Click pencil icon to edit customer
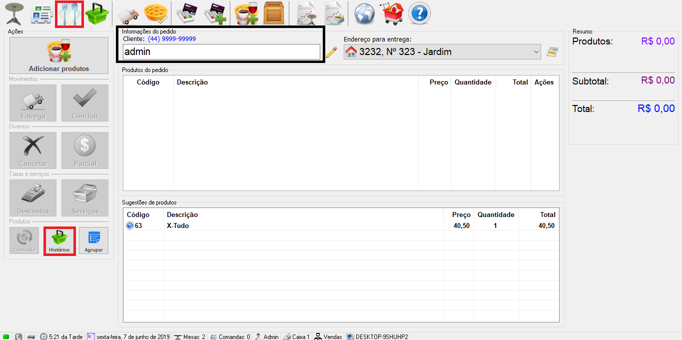The width and height of the screenshot is (682, 340). 331,51
